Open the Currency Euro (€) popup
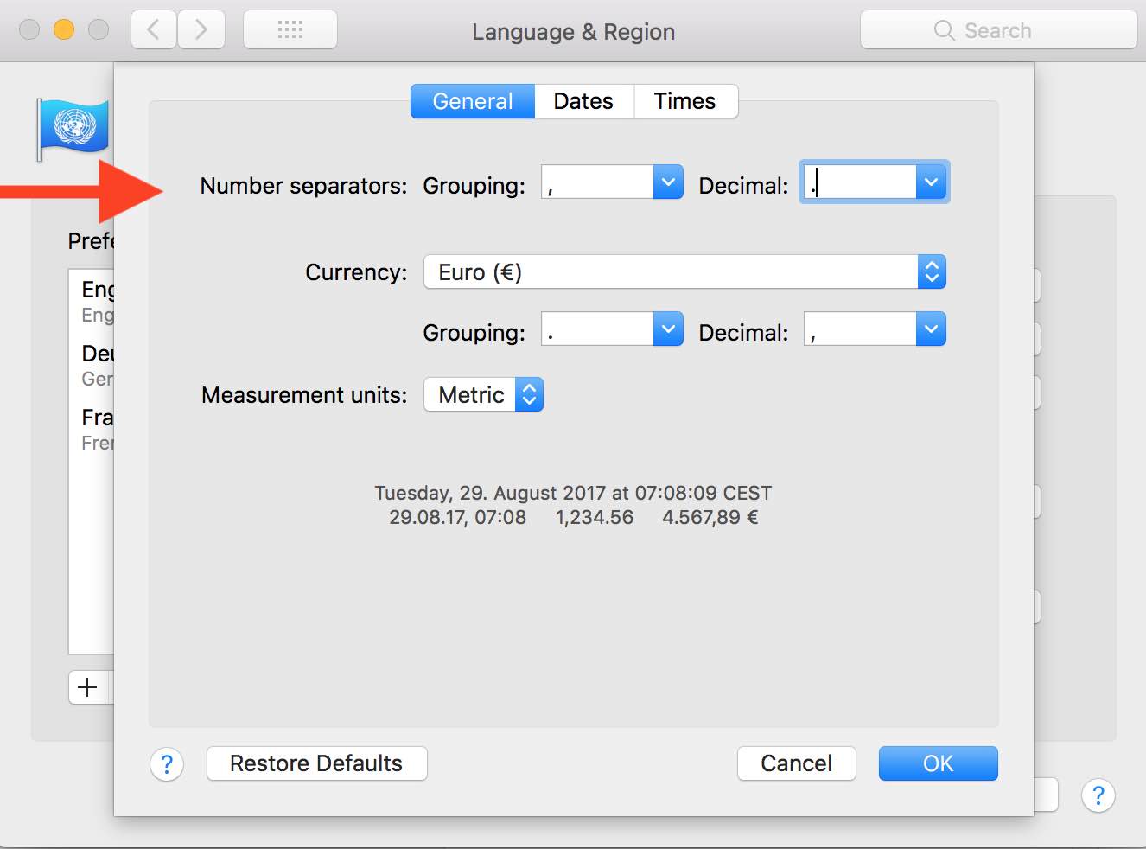 click(x=684, y=272)
